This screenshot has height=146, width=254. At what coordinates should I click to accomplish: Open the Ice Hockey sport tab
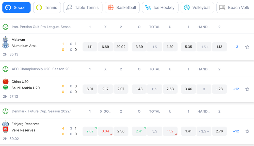point(160,8)
